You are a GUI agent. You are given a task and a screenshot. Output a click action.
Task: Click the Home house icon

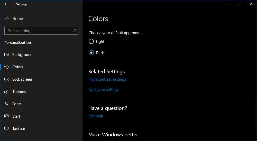pos(7,19)
